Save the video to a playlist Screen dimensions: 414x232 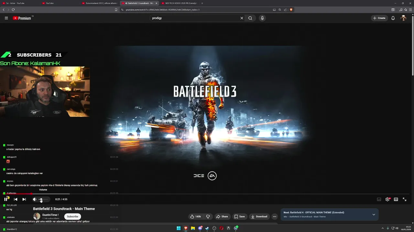(240, 217)
